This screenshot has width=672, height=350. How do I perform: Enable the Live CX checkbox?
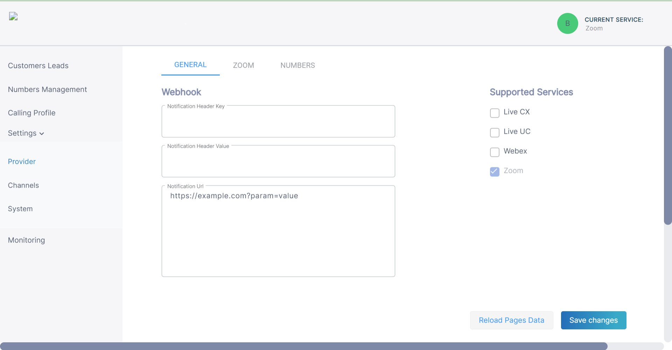[495, 113]
